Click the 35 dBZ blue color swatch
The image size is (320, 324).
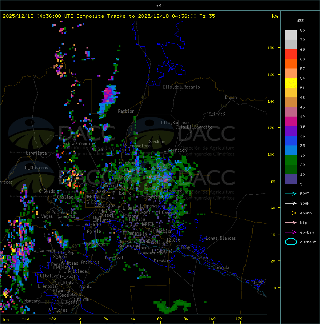pyautogui.click(x=291, y=150)
